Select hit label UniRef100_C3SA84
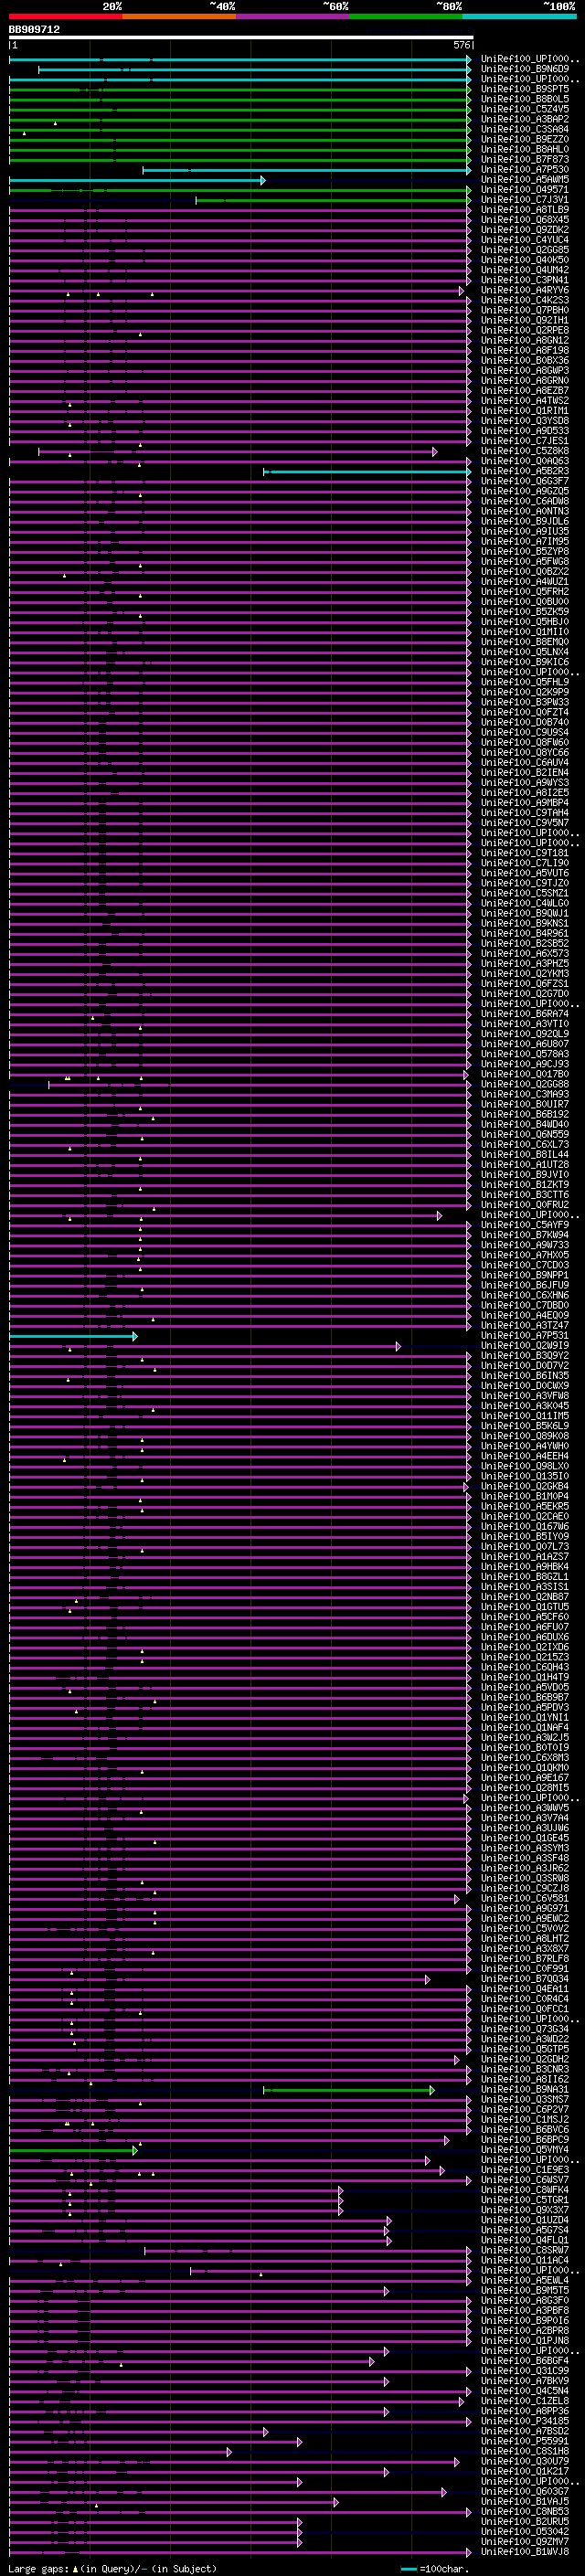 tap(525, 129)
